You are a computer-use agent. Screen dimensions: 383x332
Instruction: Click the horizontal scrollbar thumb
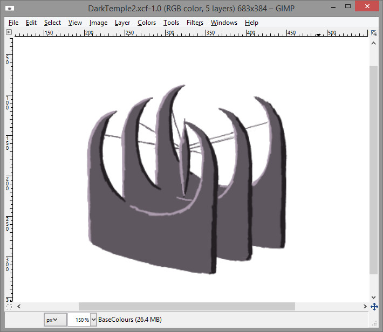point(187,306)
